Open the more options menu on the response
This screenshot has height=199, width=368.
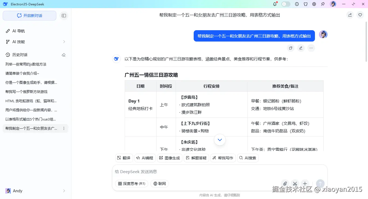[311, 48]
